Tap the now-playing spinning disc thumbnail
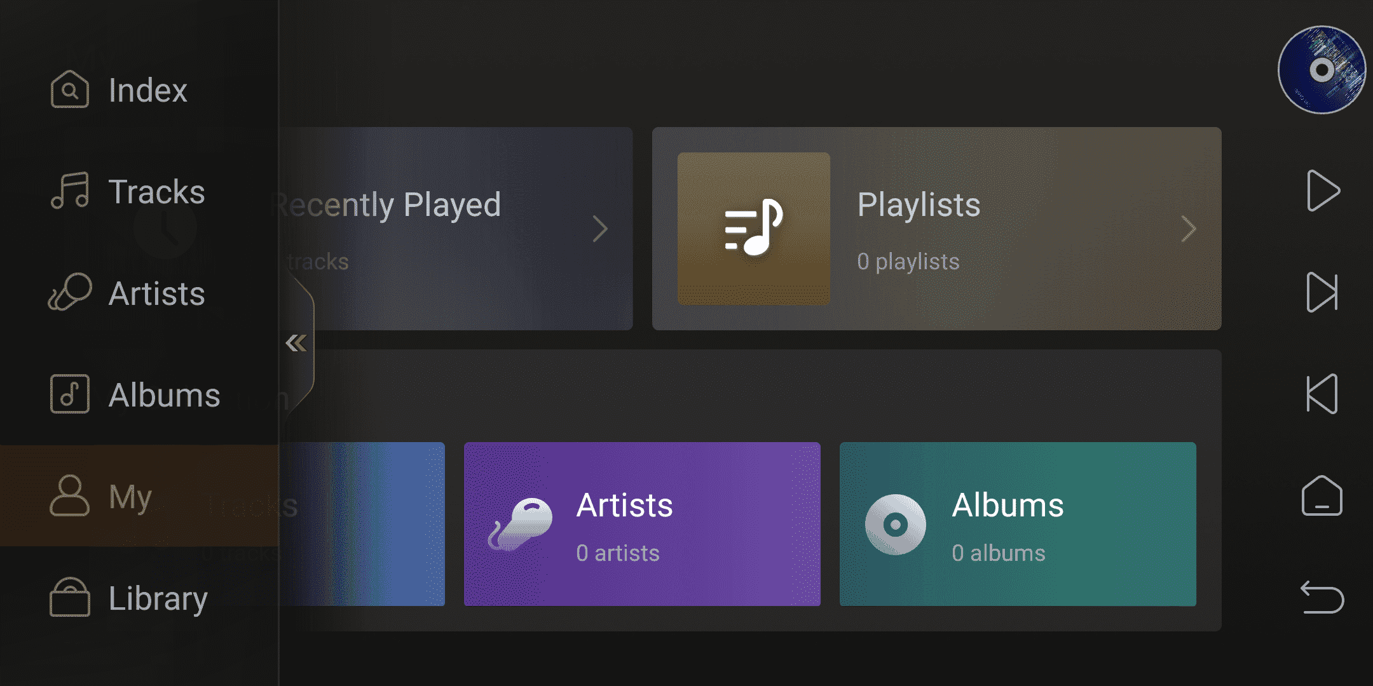This screenshot has height=686, width=1373. click(1322, 70)
